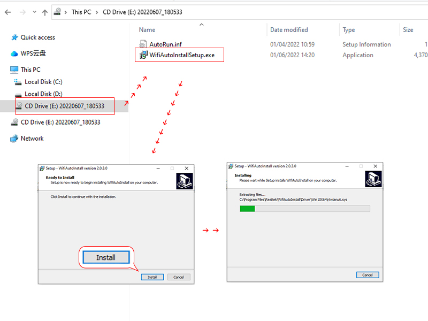Select CD Drive (E:) 20220607_180533
The width and height of the screenshot is (428, 321).
tap(64, 106)
